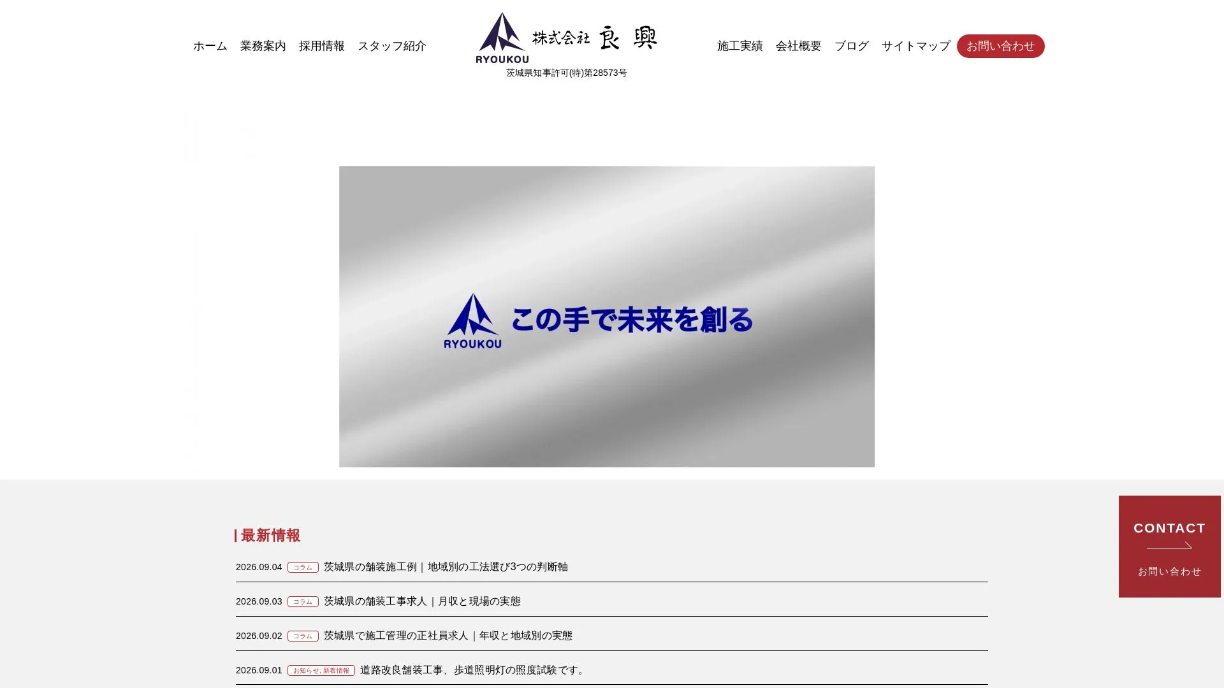Screen dimensions: 1224x688
Task: Click the コラム tag on 2026.09.03 entry
Action: (x=303, y=601)
